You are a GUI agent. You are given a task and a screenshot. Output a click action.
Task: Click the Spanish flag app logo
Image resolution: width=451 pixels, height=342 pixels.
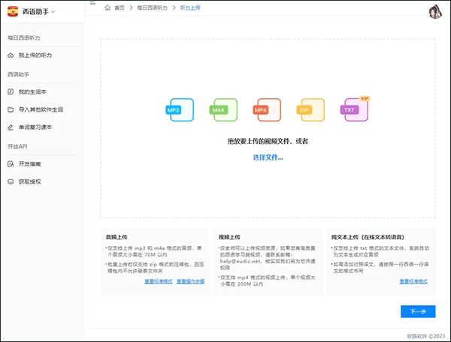(x=13, y=11)
